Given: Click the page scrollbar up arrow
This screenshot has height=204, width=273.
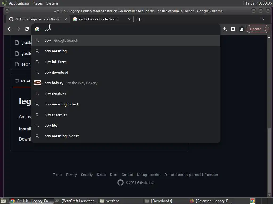Looking at the screenshot, I should (269, 37).
